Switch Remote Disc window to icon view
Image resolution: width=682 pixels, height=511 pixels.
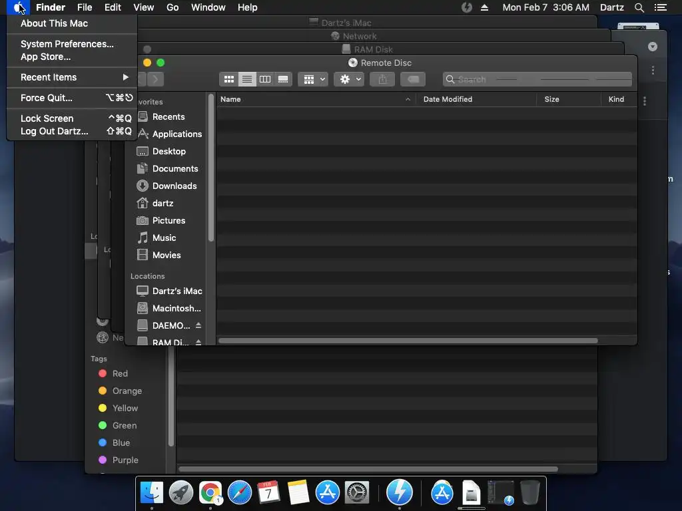tap(229, 79)
